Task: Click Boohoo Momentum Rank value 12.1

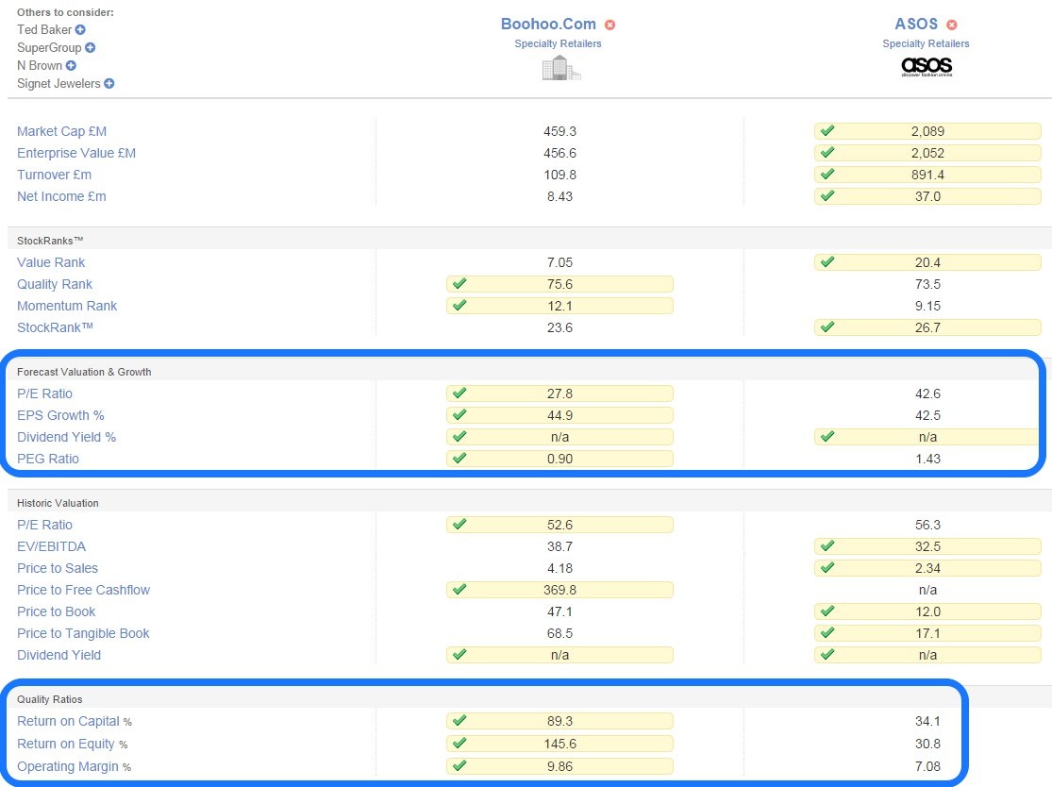Action: point(559,306)
